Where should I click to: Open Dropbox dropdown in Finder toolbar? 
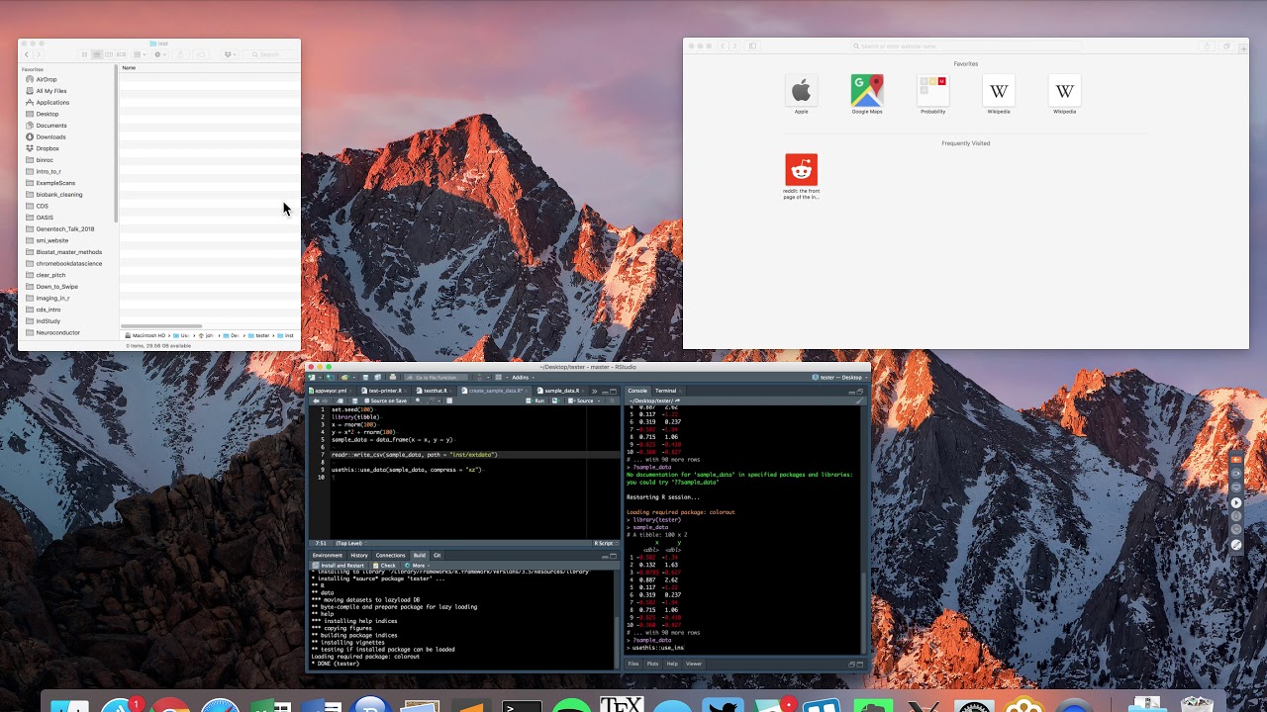click(x=230, y=54)
